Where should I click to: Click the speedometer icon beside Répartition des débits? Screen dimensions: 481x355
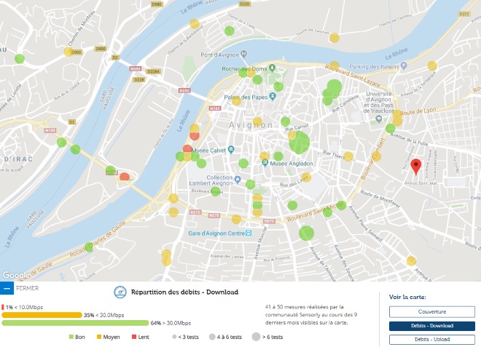coord(120,292)
